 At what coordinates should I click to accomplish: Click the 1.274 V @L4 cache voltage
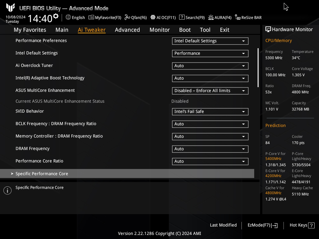[276, 199]
